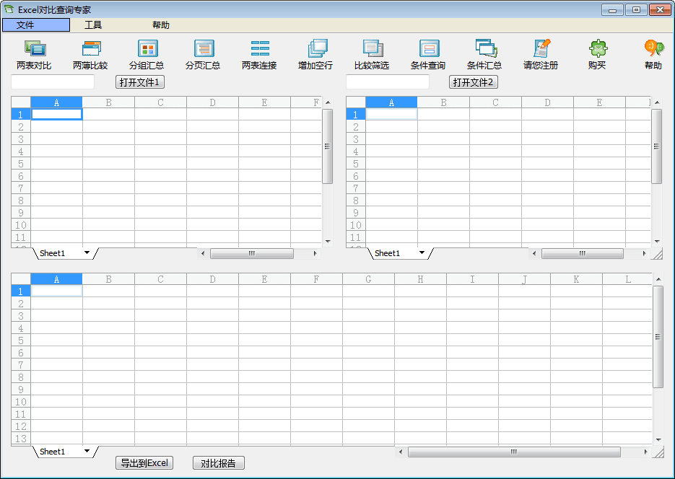Open the 请您注册 registration icon
Screen dimensions: 675x479
541,49
